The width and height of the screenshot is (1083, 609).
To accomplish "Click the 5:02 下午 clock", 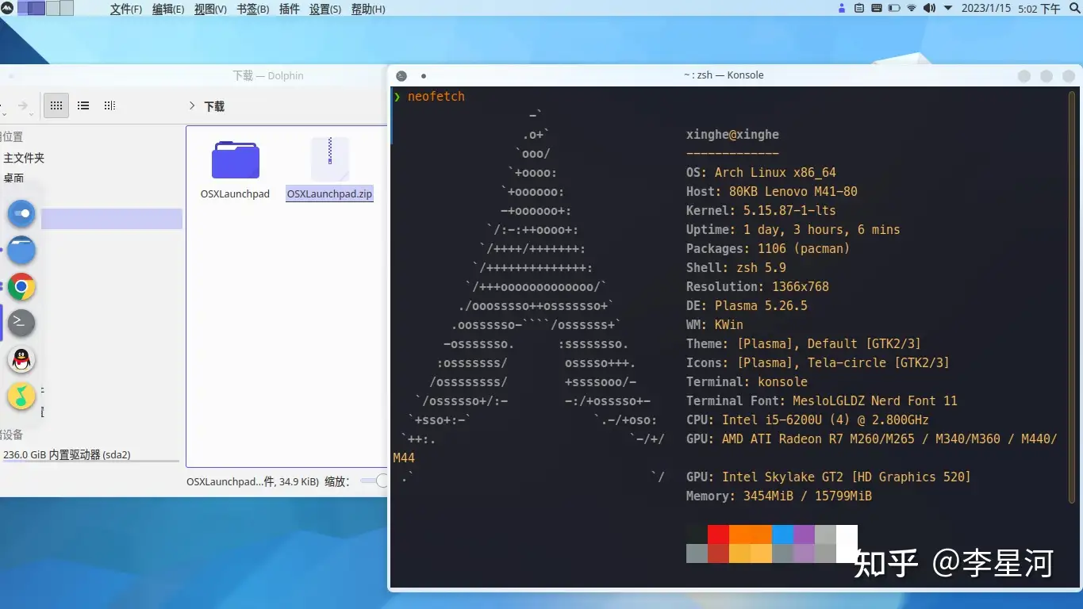I will pyautogui.click(x=1039, y=9).
